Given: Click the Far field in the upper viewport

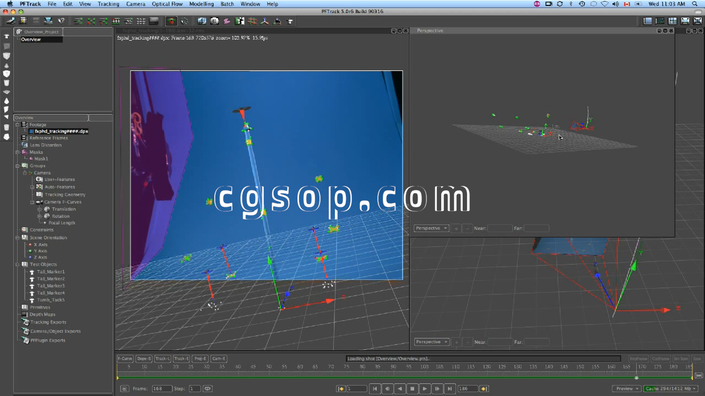Looking at the screenshot, I should pyautogui.click(x=536, y=228).
